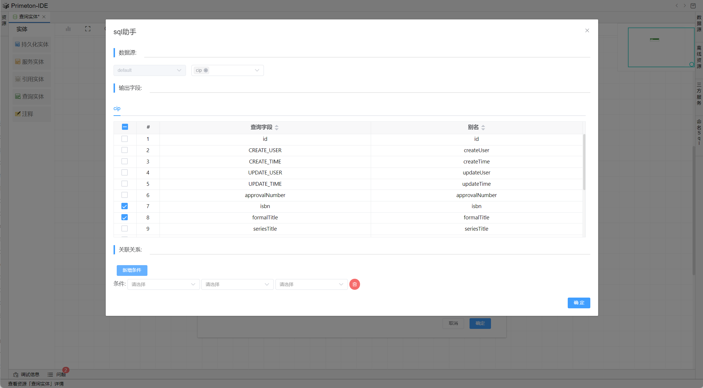Close the sql助手 dialog with X icon
Viewport: 703px width, 388px height.
pos(587,30)
